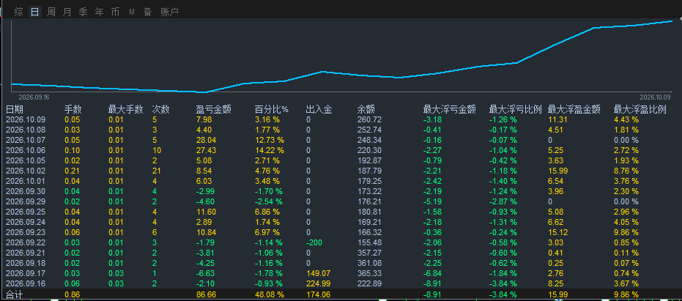Click the chart start date 2026.09.16
This screenshot has height=301, width=682.
pos(34,97)
